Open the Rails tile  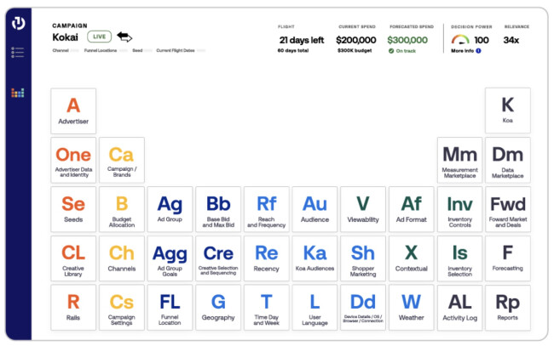[x=73, y=308]
